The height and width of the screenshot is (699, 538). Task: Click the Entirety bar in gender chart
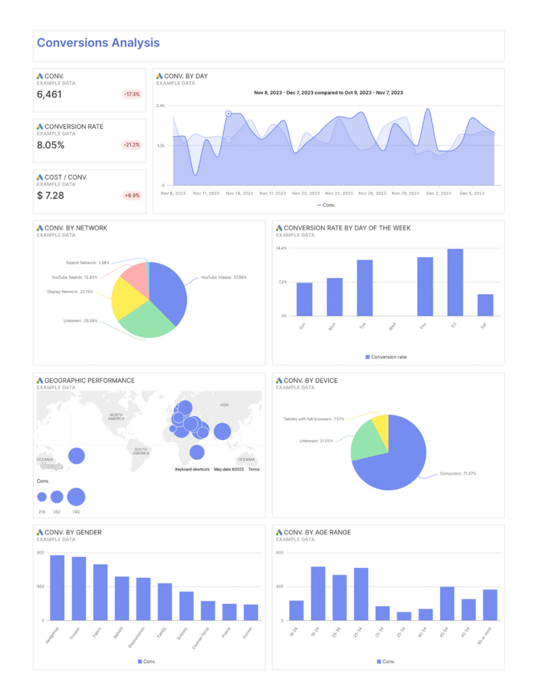pyautogui.click(x=186, y=606)
